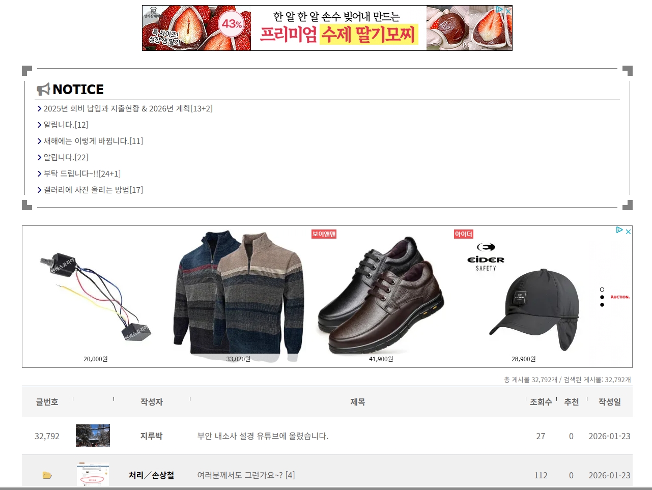Screen dimensions: 652x490
Task: Close the Auction shopping ad
Action: (628, 231)
